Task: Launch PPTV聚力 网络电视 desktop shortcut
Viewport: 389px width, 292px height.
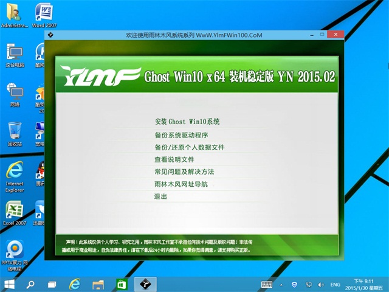Action: tap(15, 255)
